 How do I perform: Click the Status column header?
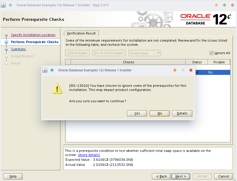pos(197,62)
